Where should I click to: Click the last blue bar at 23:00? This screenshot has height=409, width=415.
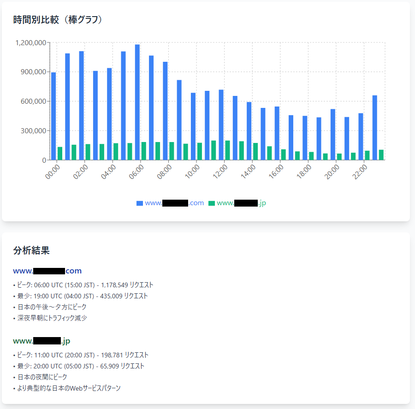(375, 128)
